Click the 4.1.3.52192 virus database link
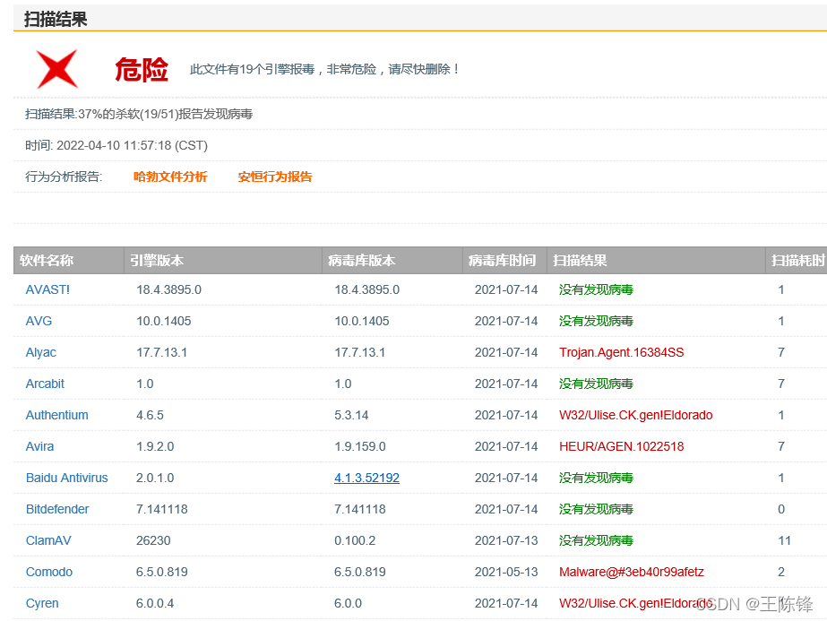This screenshot has height=621, width=827. point(366,478)
